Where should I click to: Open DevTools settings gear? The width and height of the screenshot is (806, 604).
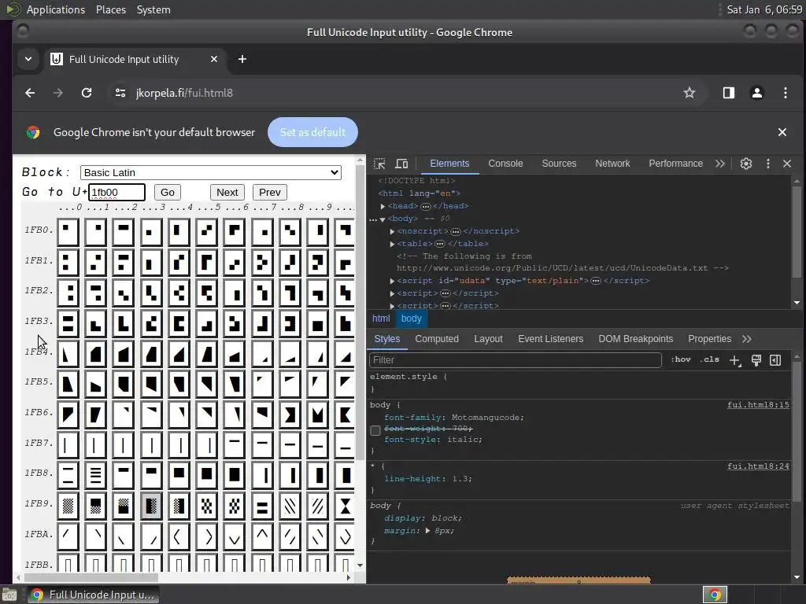[746, 164]
